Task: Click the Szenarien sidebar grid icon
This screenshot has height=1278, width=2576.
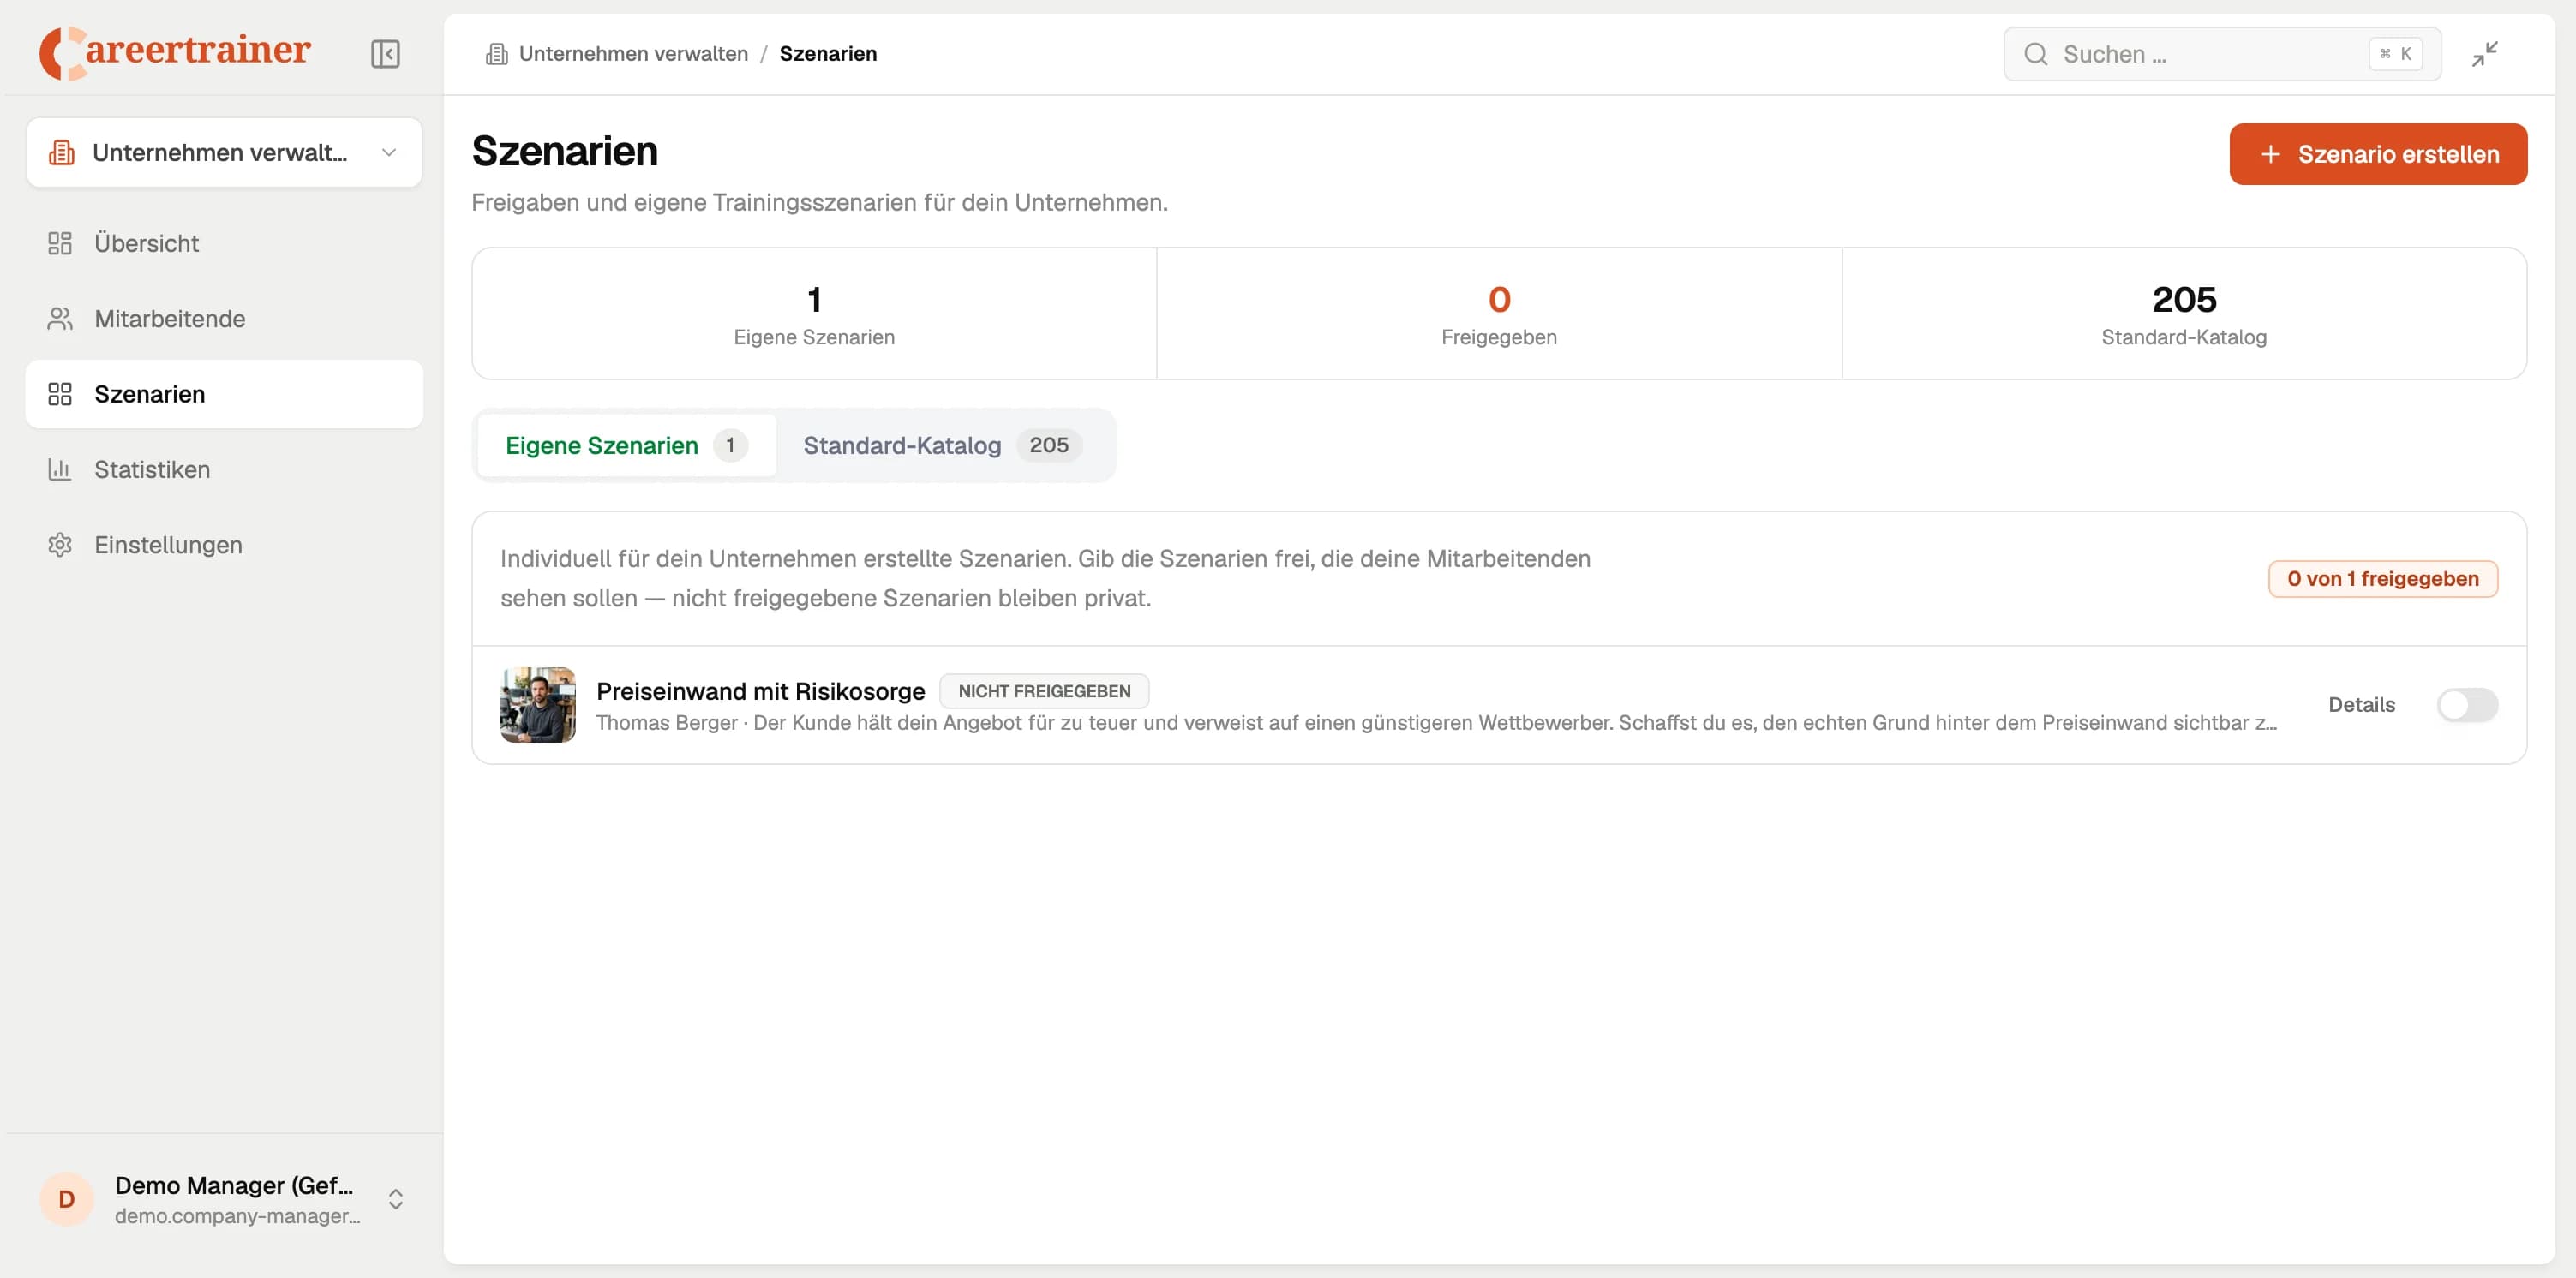Action: 60,394
